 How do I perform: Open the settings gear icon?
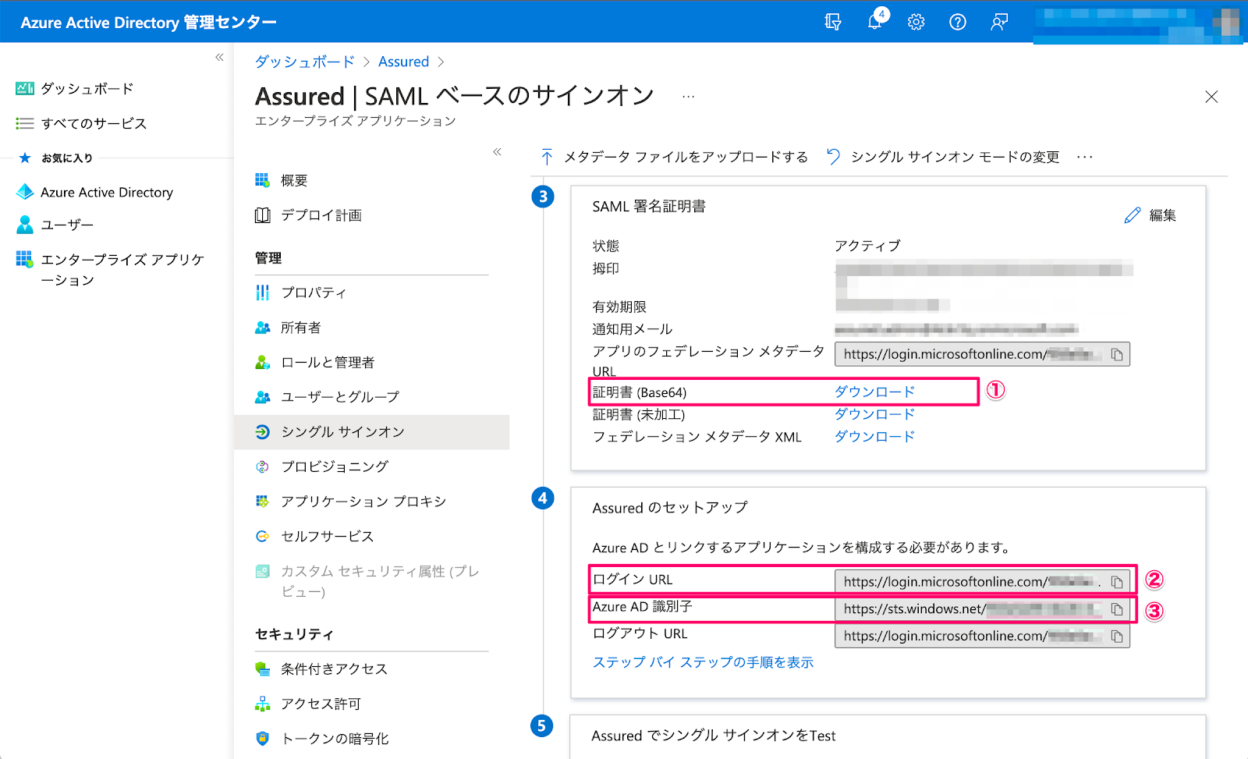[916, 22]
